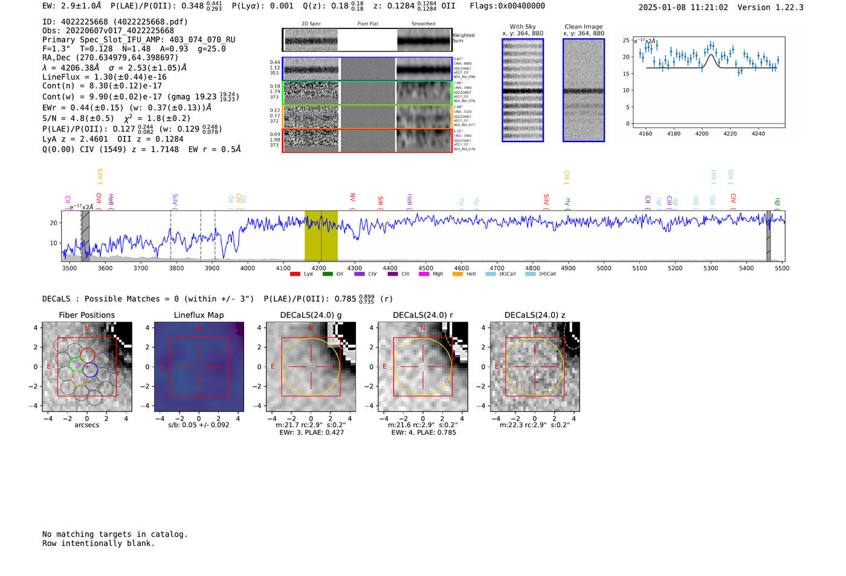Screen dimensions: 846x576
Task: Click the red Lyα legend swatch
Action: click(x=295, y=274)
